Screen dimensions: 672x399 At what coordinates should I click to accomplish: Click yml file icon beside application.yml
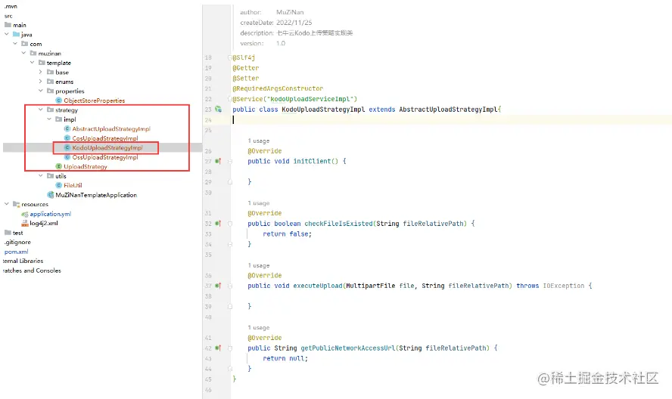click(25, 214)
